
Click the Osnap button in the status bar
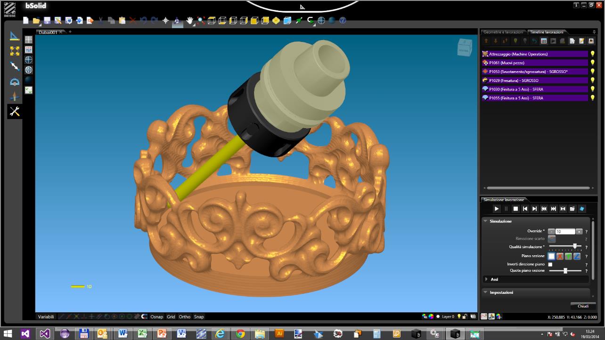click(156, 316)
